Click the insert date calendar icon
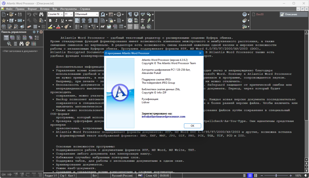Screen dimensions: 309x178 [111, 14]
